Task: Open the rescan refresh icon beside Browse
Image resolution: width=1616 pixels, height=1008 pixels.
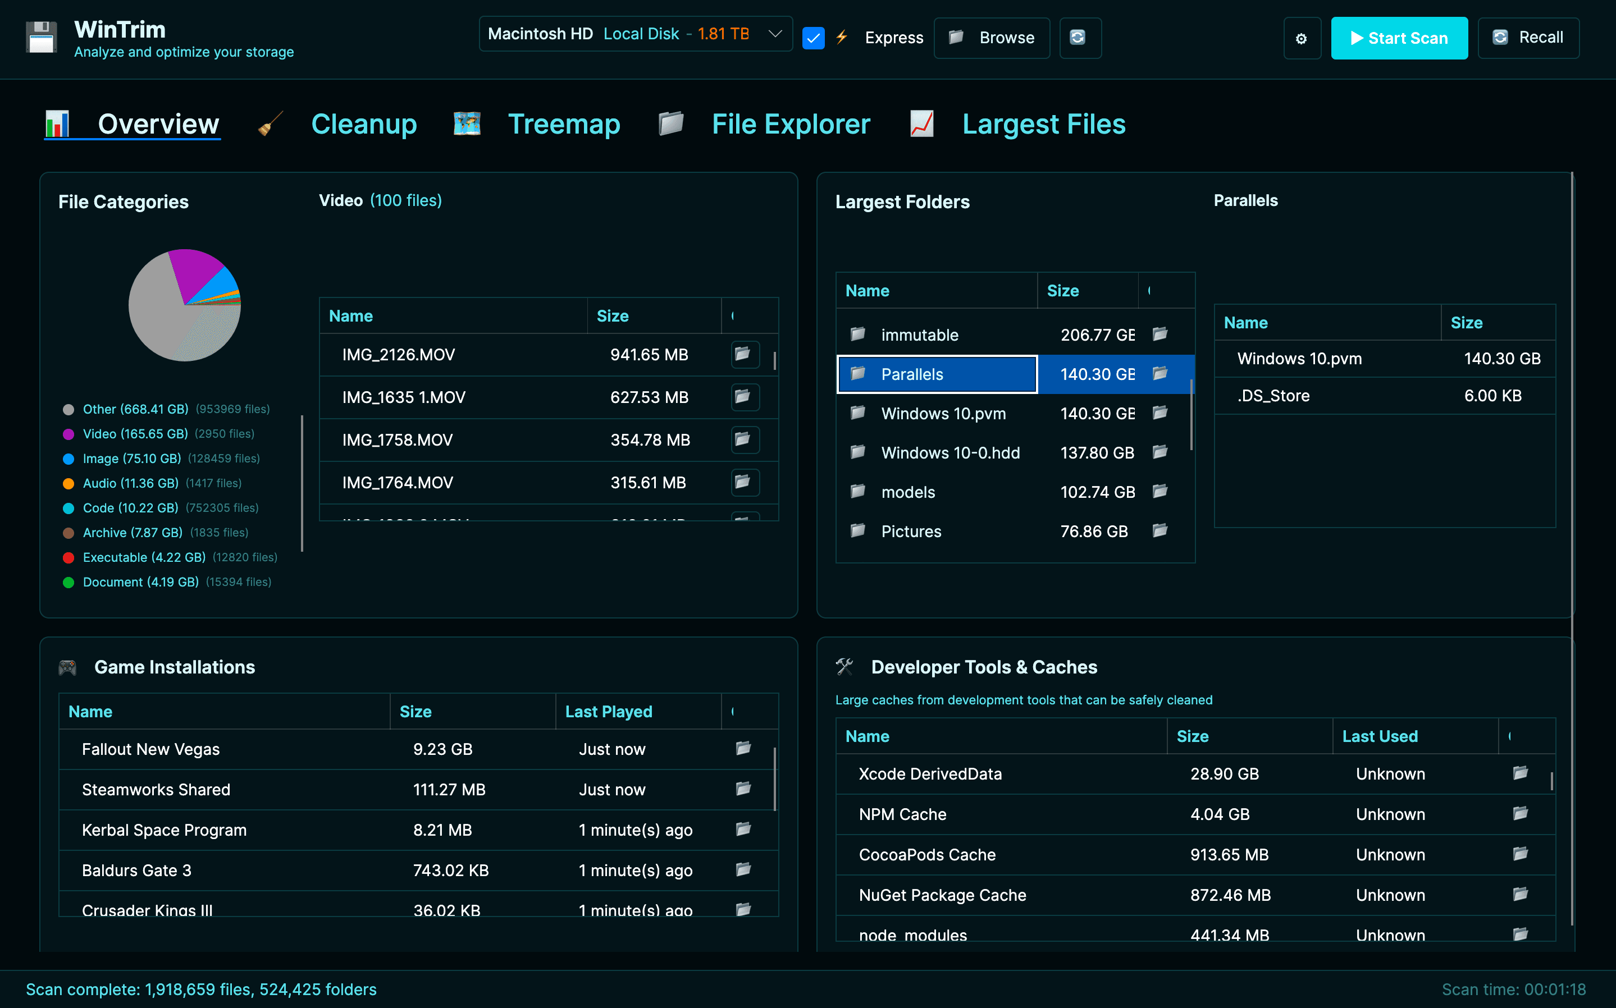Action: [1079, 38]
